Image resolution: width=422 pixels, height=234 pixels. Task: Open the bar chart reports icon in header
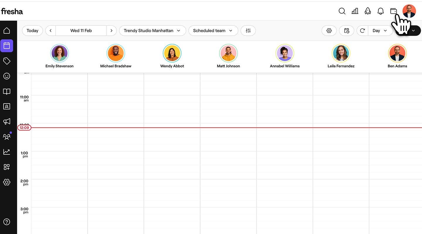click(355, 11)
